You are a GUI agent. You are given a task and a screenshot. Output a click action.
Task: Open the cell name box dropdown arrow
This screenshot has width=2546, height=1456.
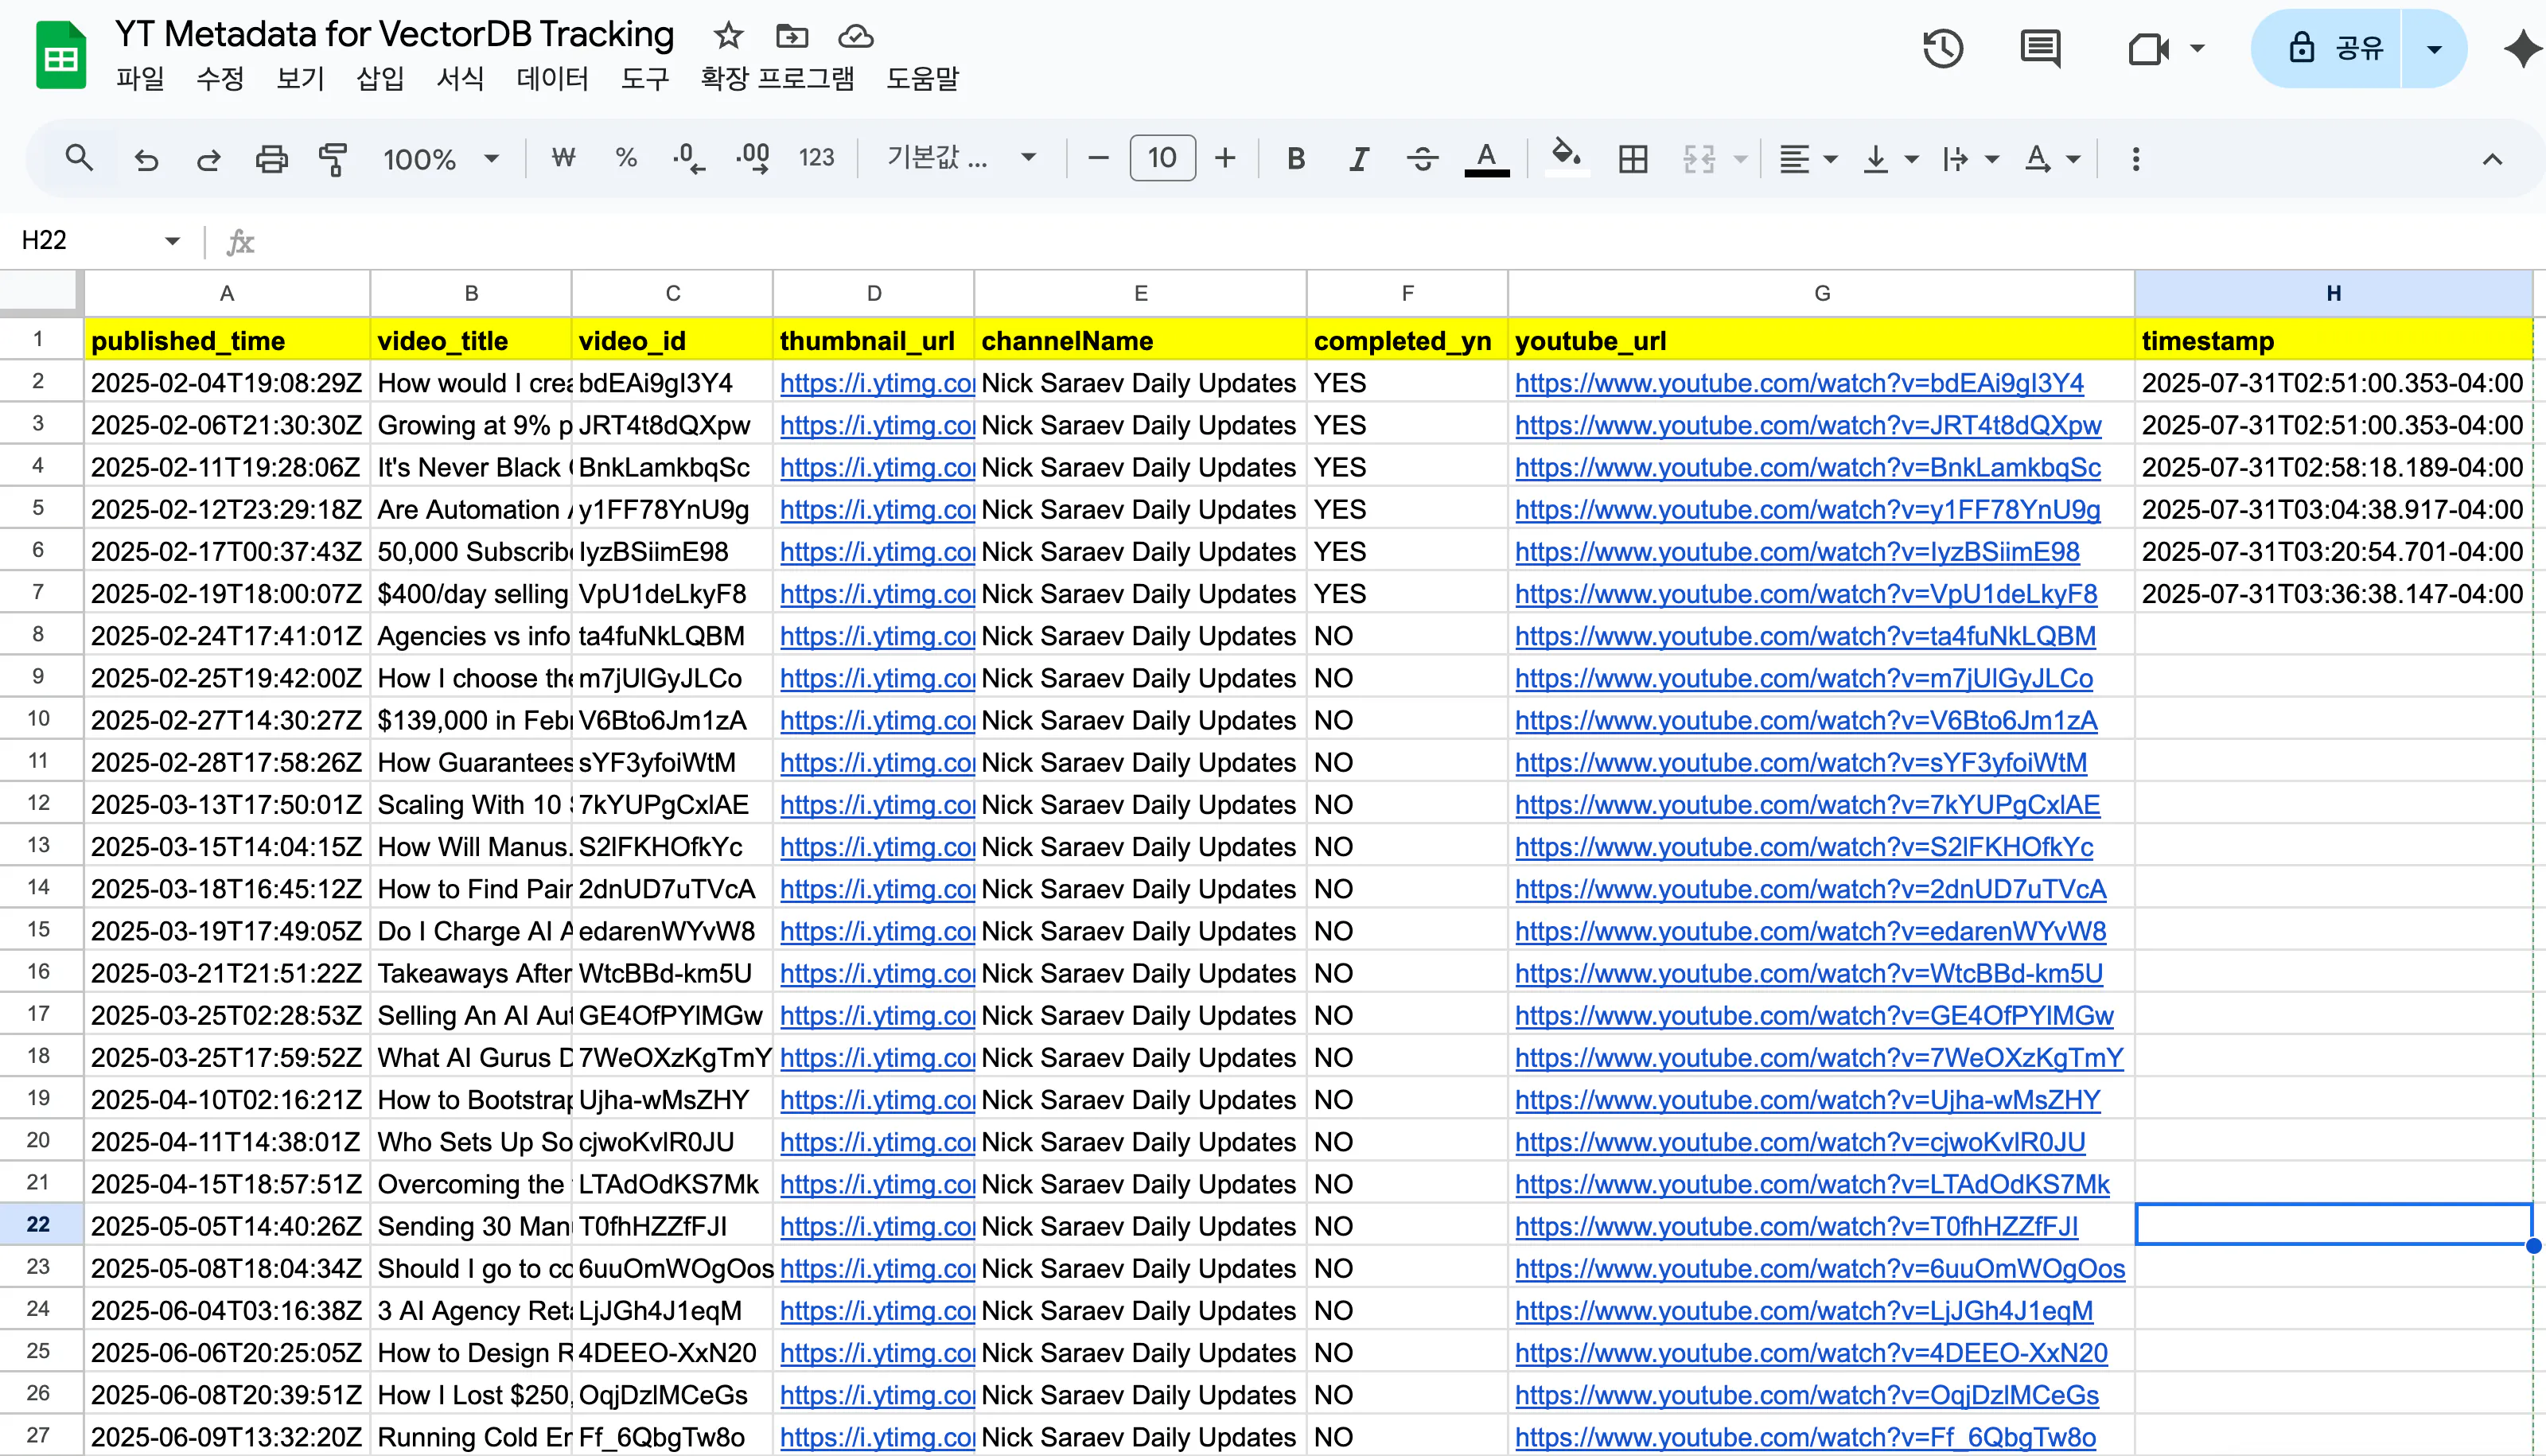click(172, 240)
